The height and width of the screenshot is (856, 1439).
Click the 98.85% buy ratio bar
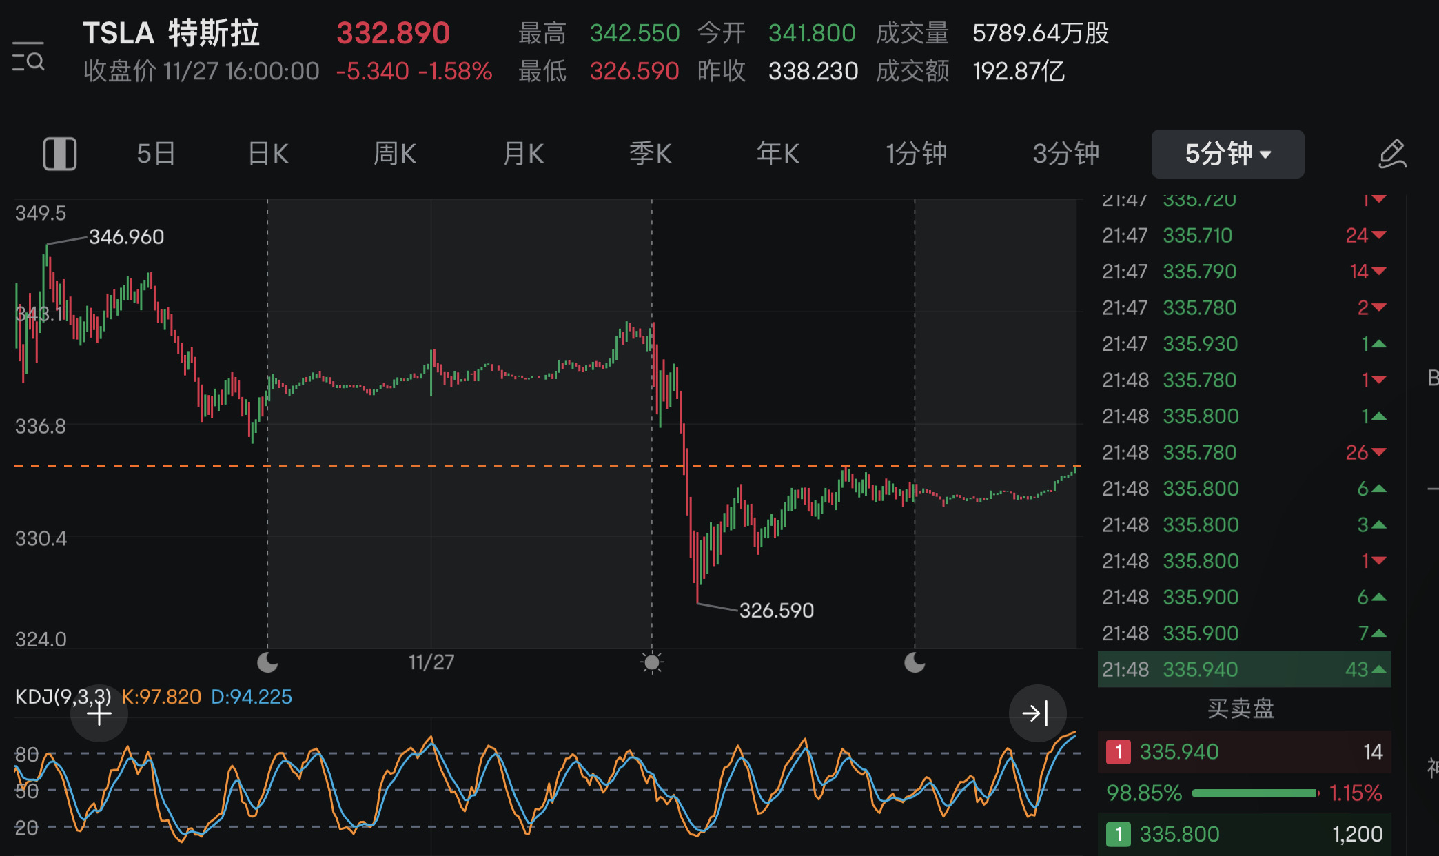pyautogui.click(x=1254, y=793)
